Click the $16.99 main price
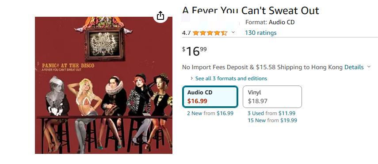378x164 pixels. coord(194,51)
